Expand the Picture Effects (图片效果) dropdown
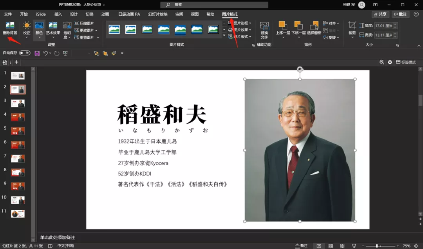The height and width of the screenshot is (249, 423). [240, 30]
